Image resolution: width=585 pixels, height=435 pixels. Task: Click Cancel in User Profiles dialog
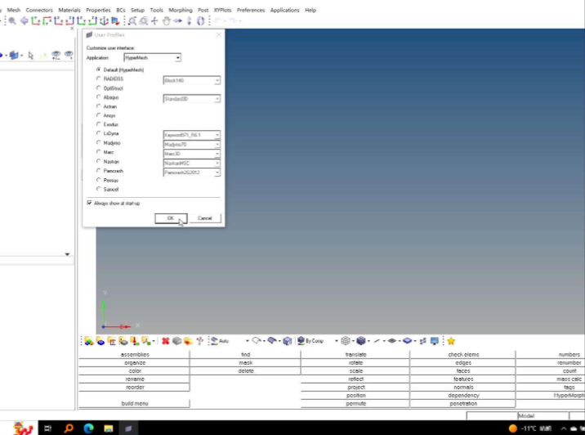[x=205, y=218]
